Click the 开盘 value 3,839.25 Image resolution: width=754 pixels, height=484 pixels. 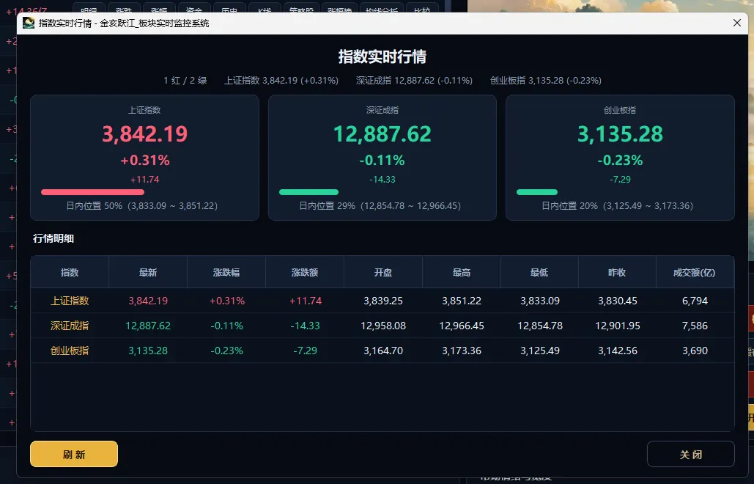pyautogui.click(x=383, y=301)
